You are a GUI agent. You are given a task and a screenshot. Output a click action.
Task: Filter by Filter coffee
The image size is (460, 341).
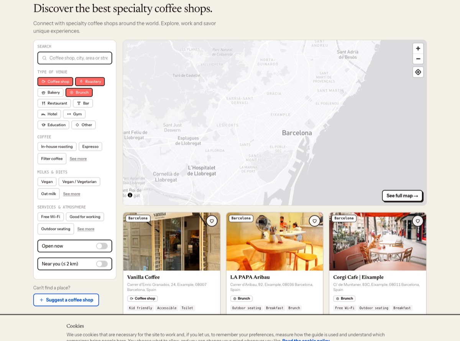pyautogui.click(x=52, y=158)
